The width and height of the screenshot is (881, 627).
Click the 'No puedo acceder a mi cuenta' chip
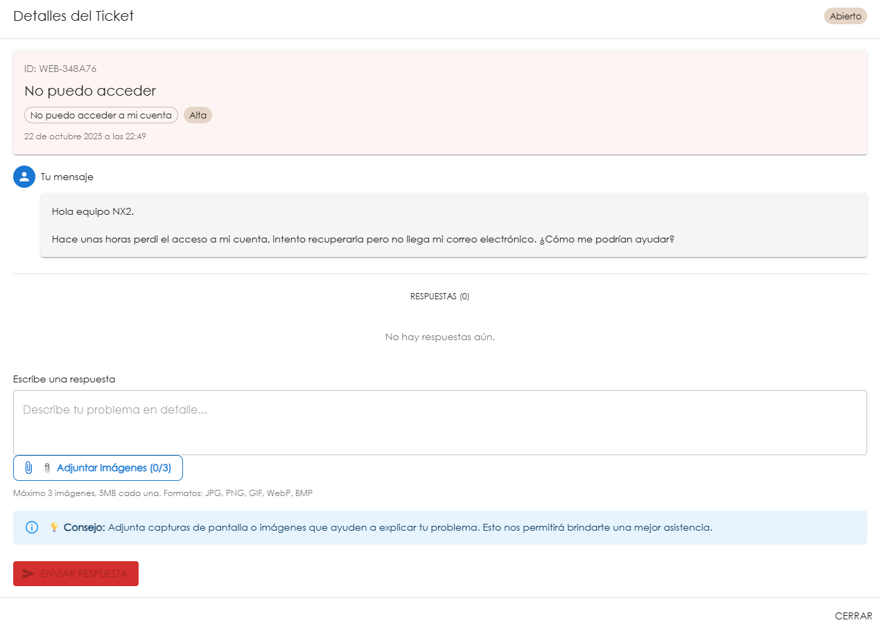101,115
